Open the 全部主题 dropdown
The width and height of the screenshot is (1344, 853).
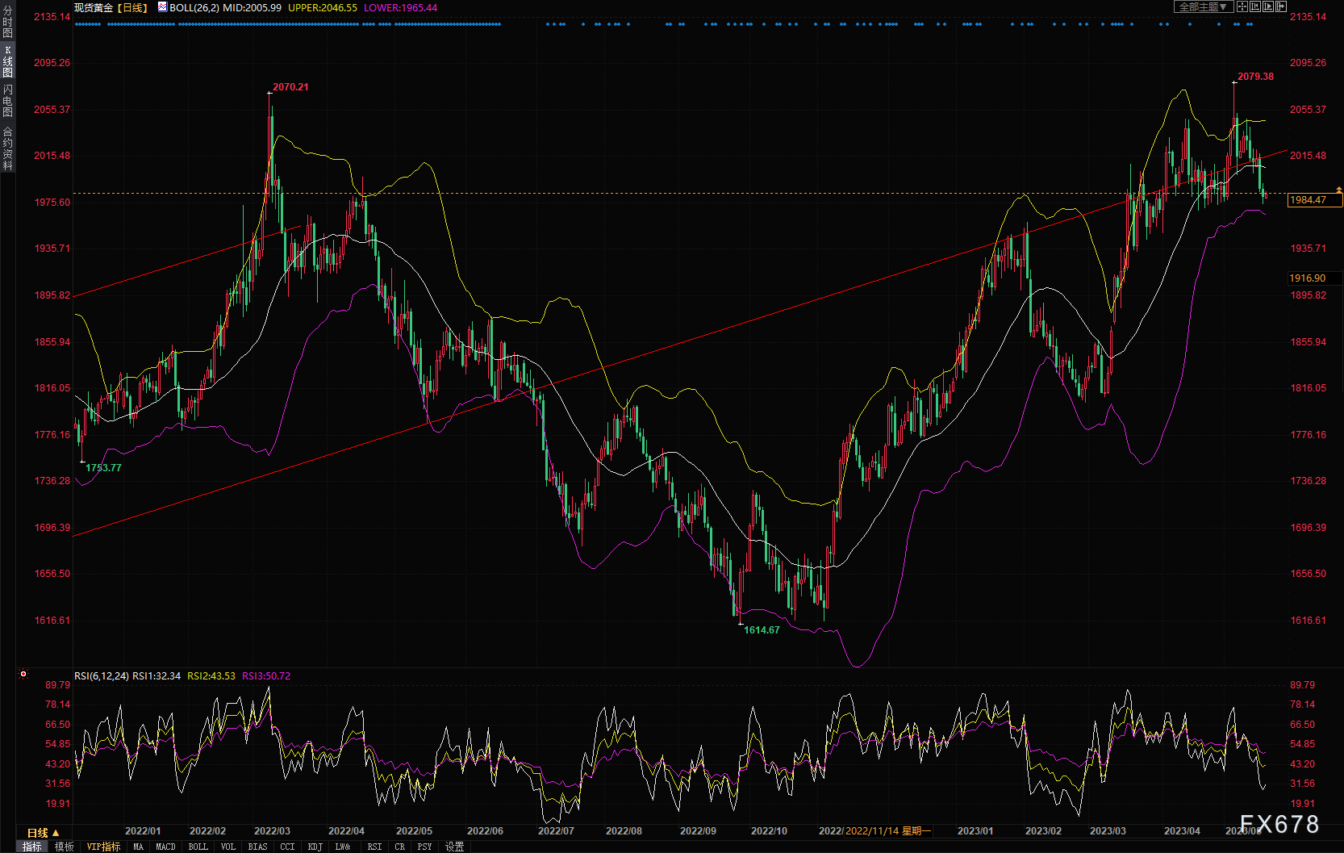pos(1203,6)
